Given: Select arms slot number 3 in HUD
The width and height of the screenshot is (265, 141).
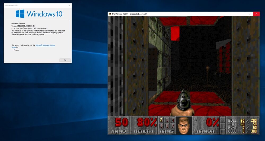Looking at the screenshot, I should 167,120.
